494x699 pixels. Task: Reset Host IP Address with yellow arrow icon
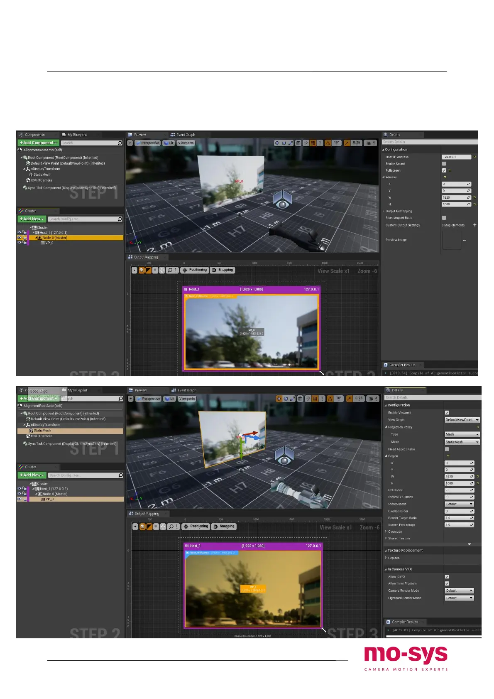pyautogui.click(x=474, y=157)
